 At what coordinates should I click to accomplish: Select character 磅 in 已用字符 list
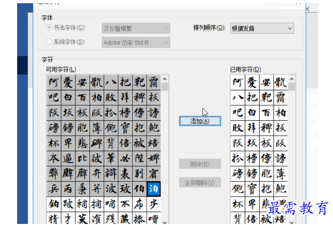238,174
